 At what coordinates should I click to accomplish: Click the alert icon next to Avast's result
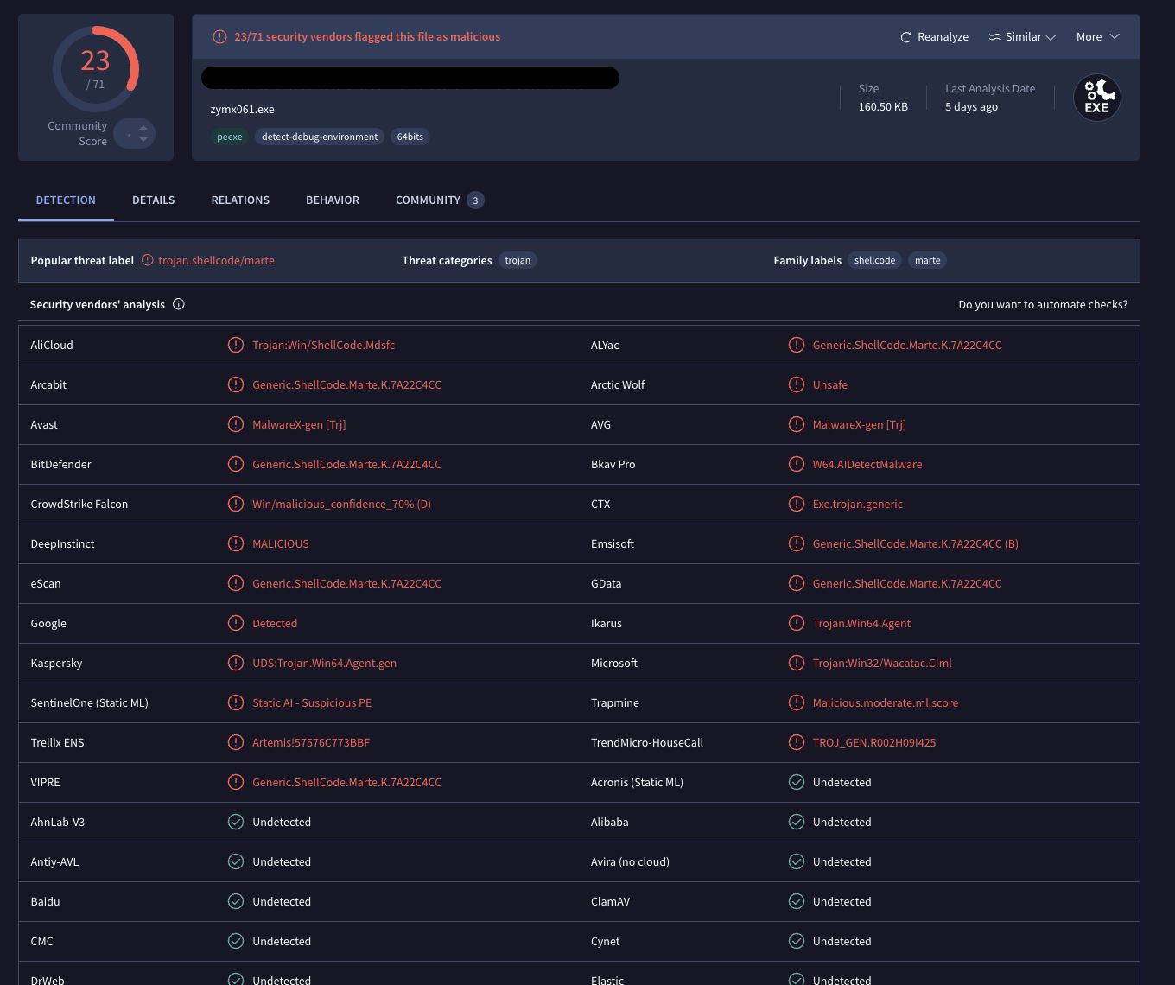[x=236, y=424]
